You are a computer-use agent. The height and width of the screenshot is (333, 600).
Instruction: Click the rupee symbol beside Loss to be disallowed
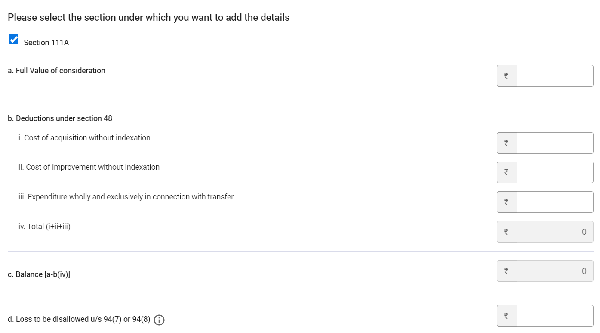(x=507, y=316)
